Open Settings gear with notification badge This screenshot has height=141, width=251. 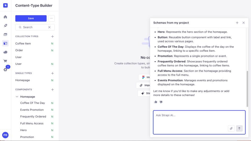click(5, 70)
